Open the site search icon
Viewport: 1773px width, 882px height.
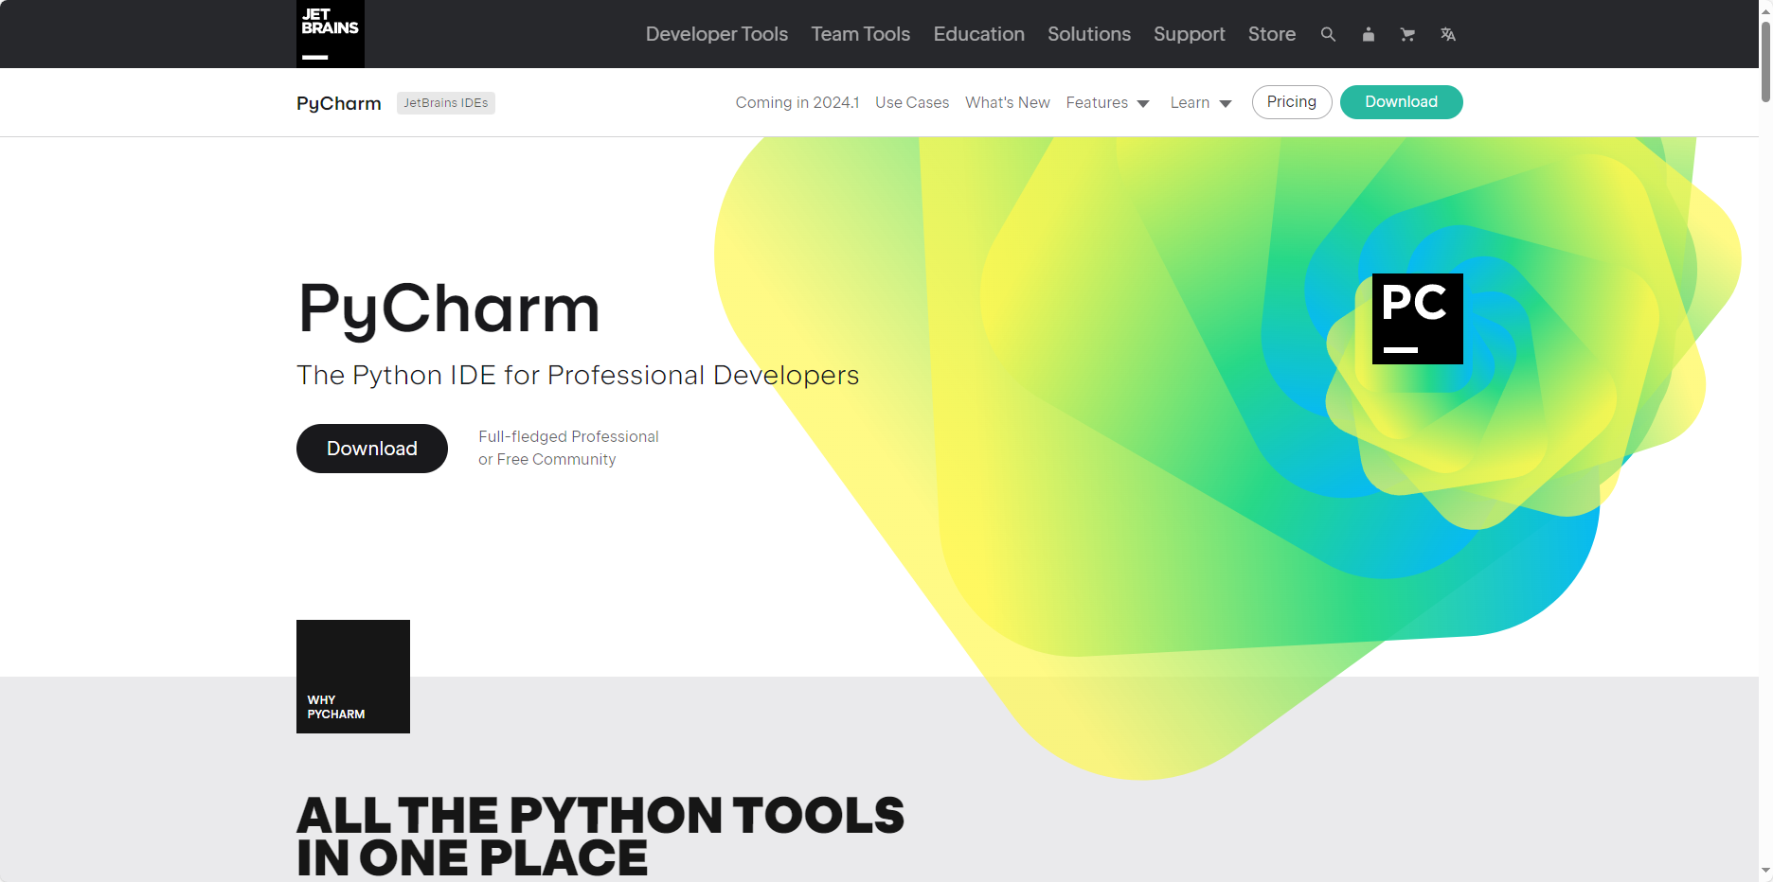click(x=1328, y=34)
